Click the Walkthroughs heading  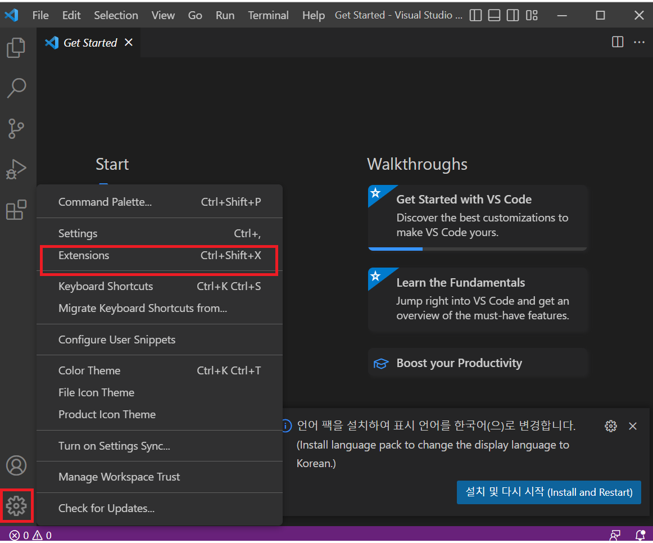coord(417,165)
